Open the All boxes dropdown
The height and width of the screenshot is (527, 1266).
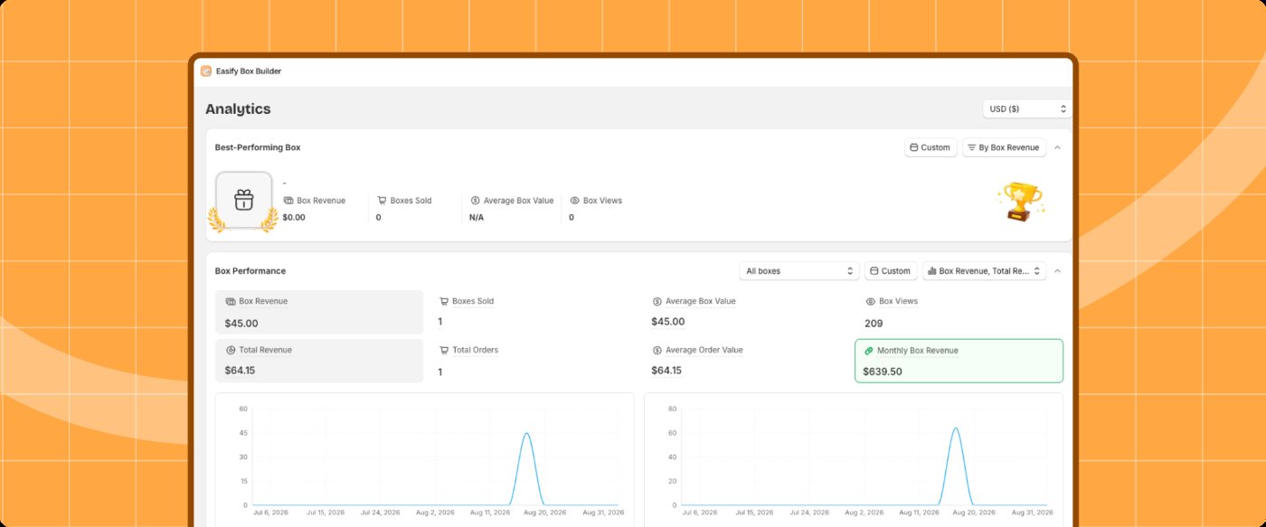point(798,271)
